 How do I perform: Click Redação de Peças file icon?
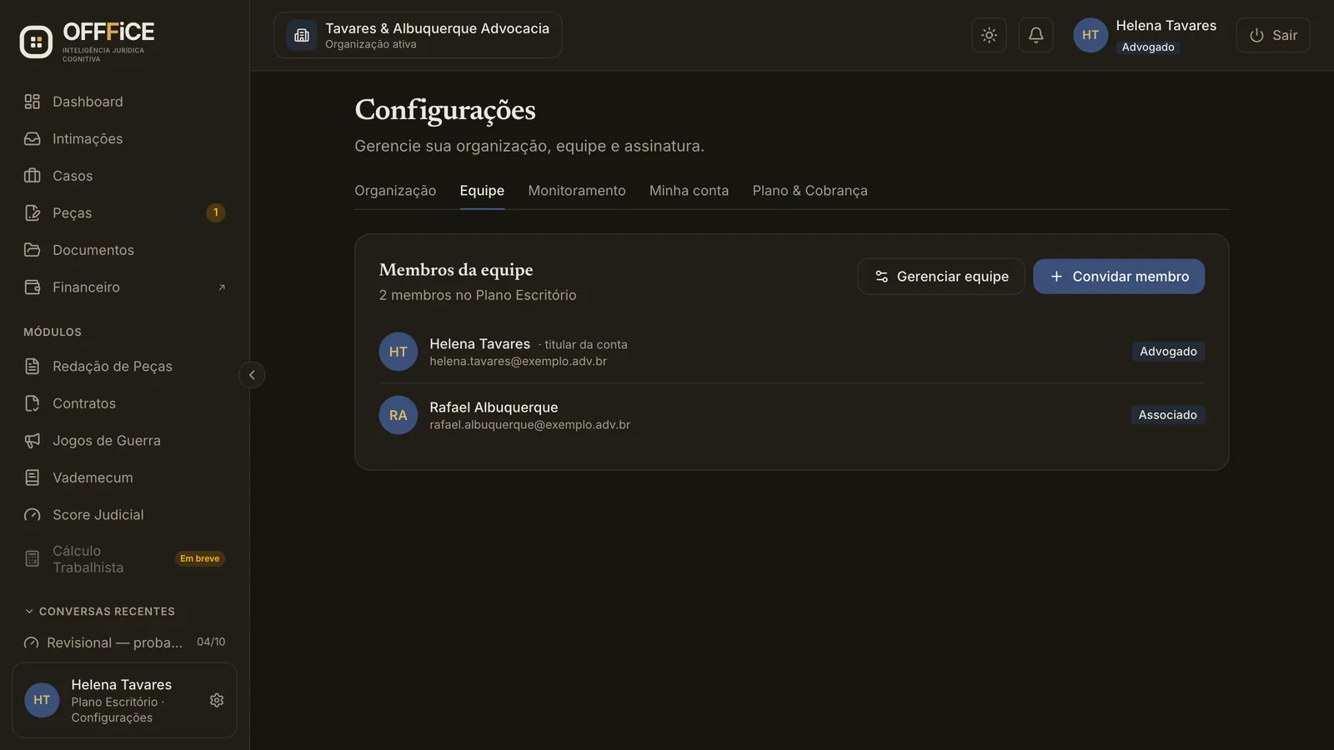click(33, 367)
